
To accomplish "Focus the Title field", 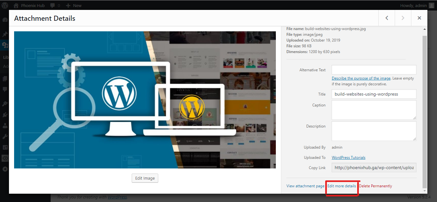I will click(374, 94).
